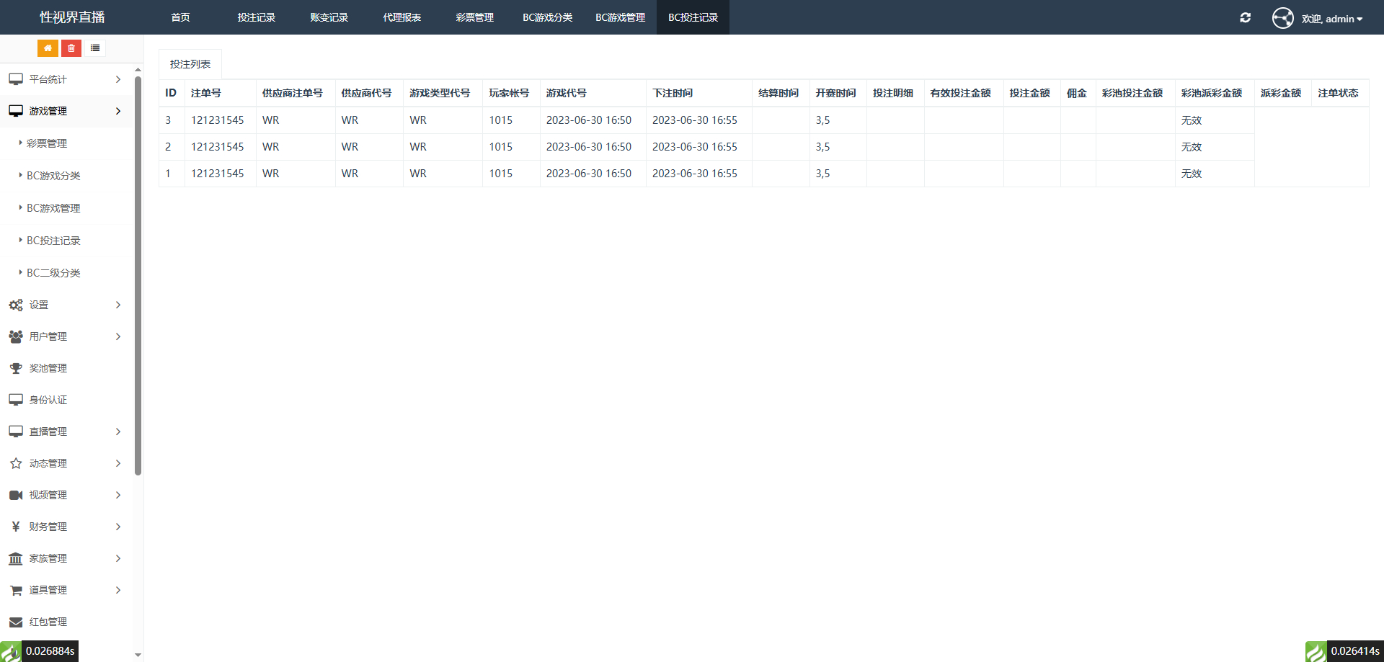The width and height of the screenshot is (1384, 662).
Task: Click the trophy icon for 奖池管理
Action: pyautogui.click(x=16, y=369)
